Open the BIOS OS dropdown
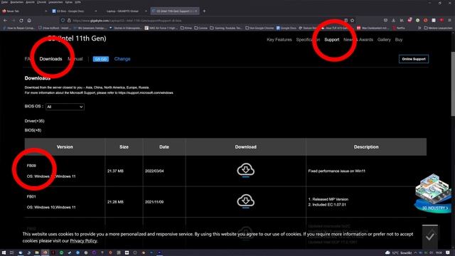Viewport: 455px width, 256px height. pyautogui.click(x=65, y=107)
